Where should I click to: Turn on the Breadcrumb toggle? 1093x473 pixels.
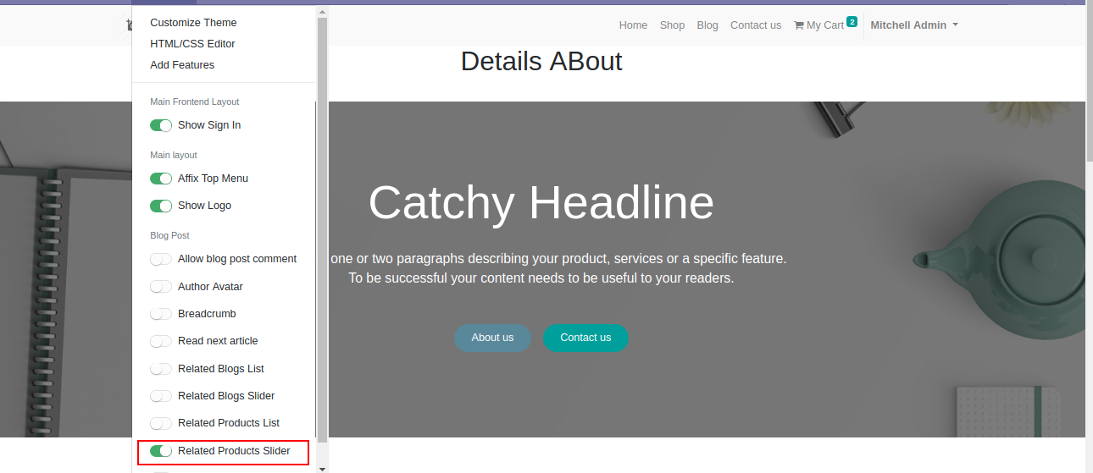click(161, 314)
